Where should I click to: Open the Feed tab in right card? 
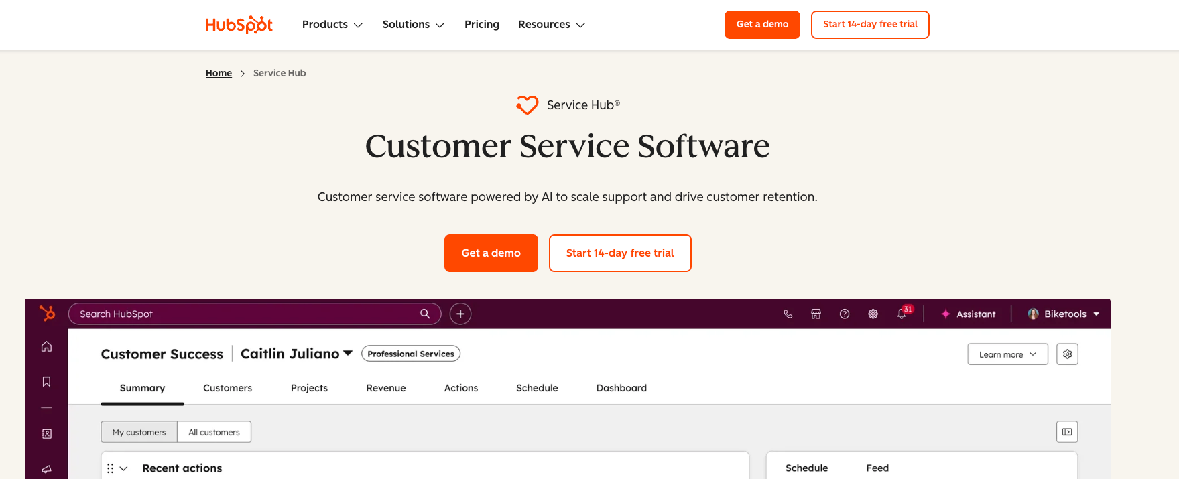pyautogui.click(x=877, y=468)
